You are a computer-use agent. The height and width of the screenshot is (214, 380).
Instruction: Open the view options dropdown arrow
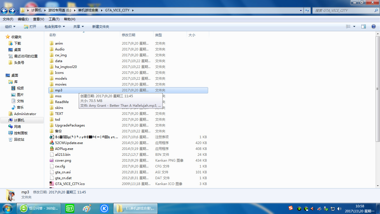coord(354,26)
